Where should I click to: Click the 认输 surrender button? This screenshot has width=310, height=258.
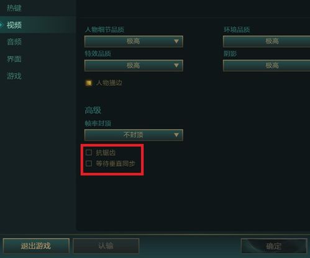[106, 246]
